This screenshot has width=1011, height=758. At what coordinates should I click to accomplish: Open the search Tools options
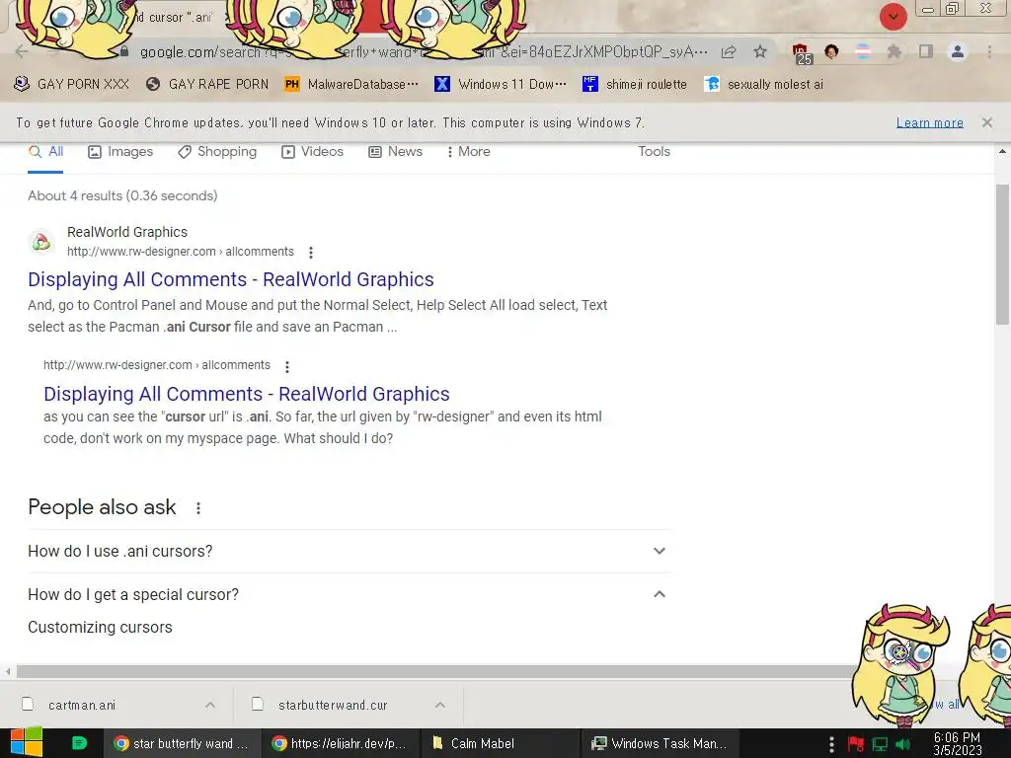click(654, 151)
